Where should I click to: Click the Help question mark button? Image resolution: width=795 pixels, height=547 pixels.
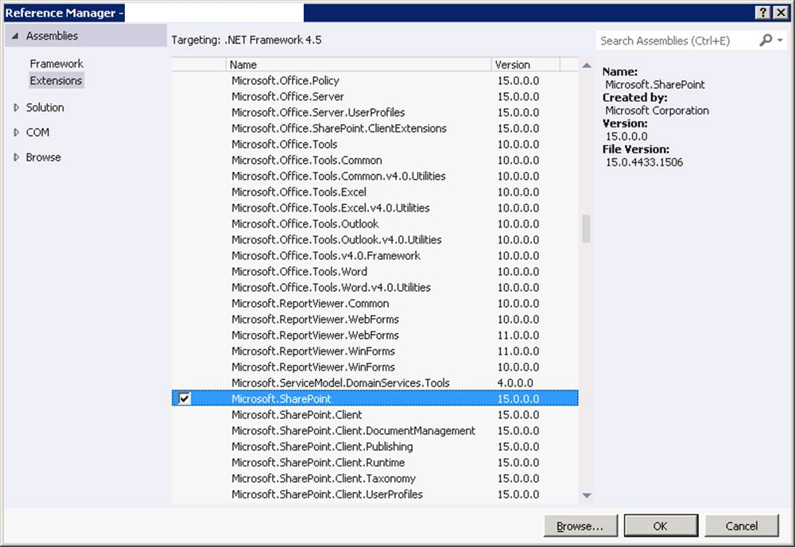click(x=762, y=12)
